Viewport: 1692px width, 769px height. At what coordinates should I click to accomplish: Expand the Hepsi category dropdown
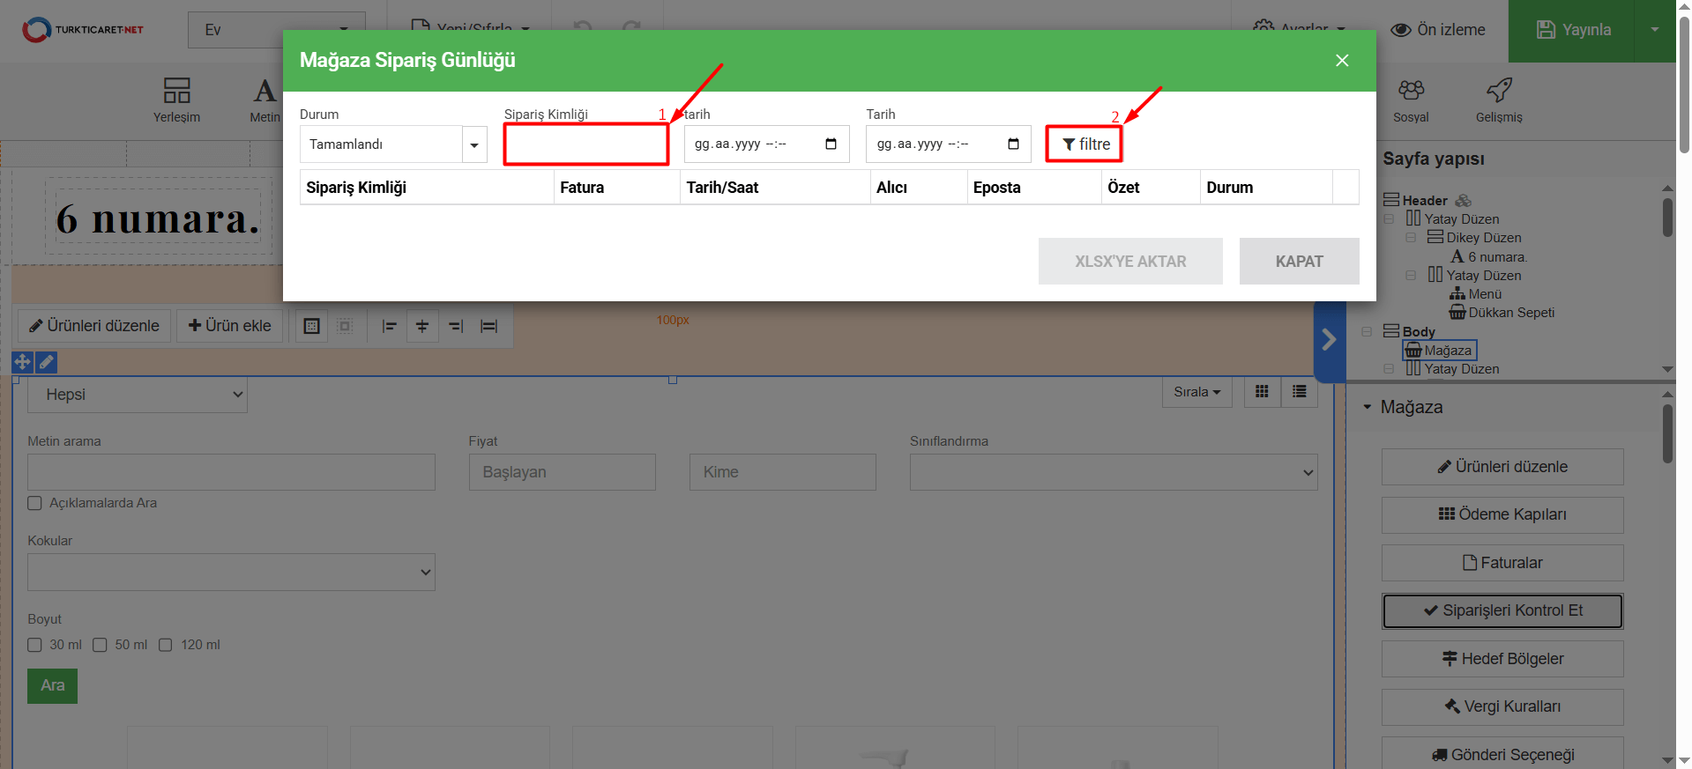(138, 395)
